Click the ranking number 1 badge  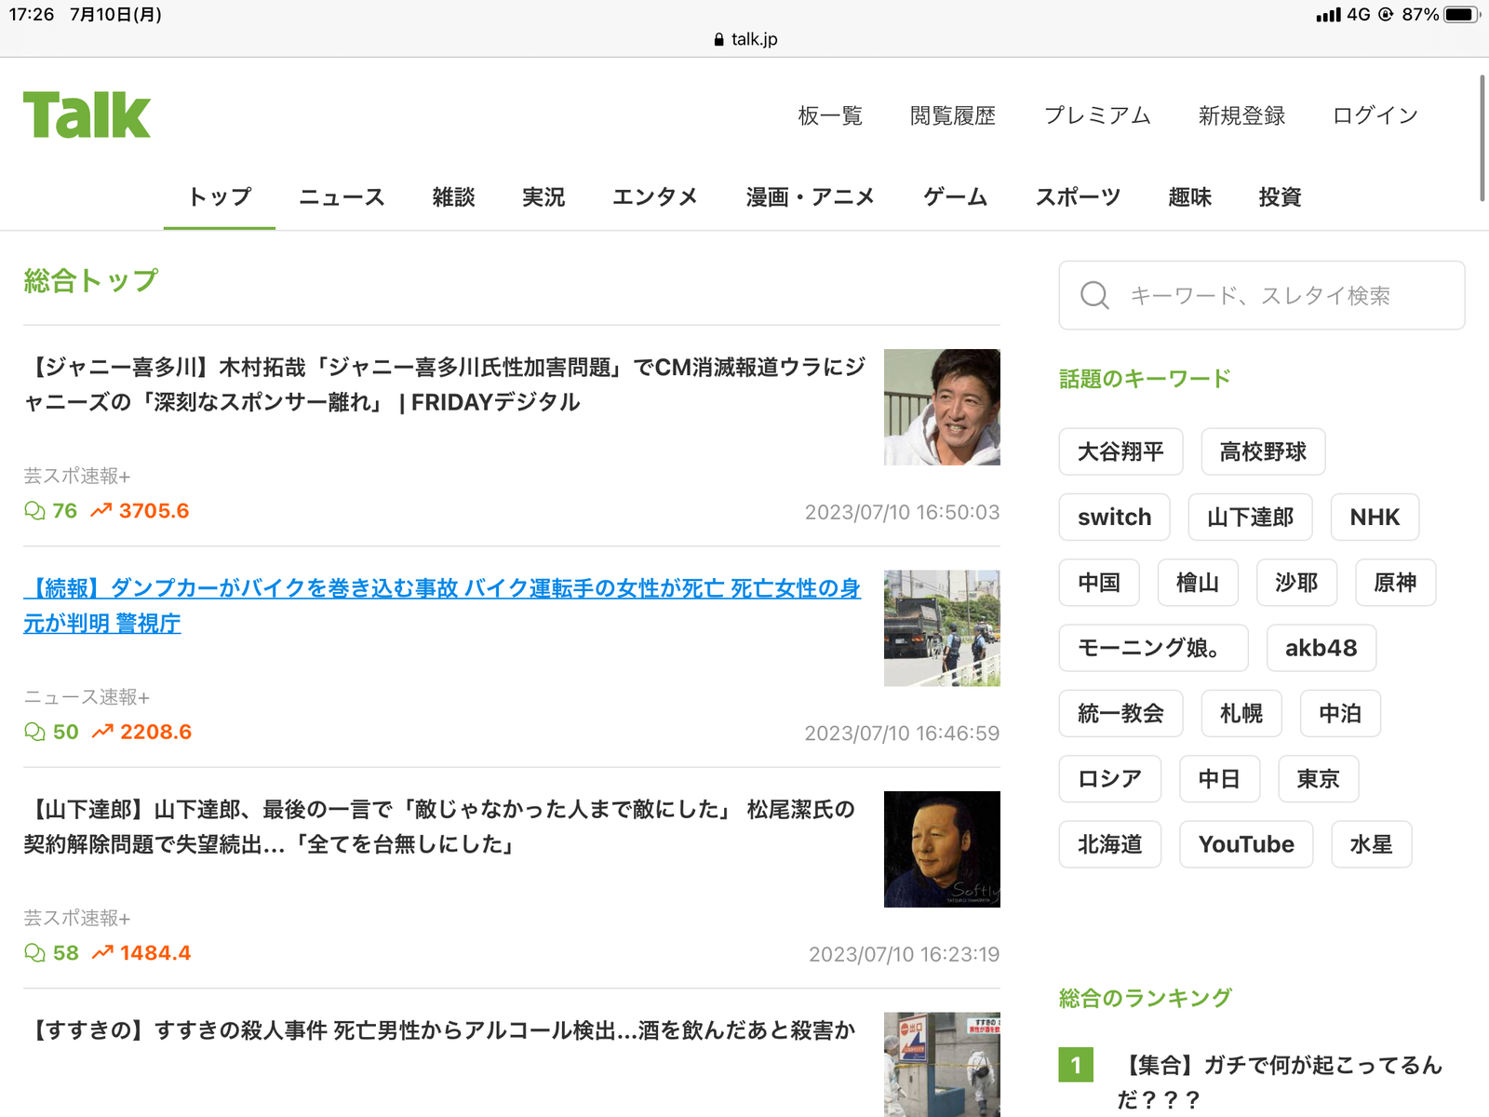pos(1076,1065)
